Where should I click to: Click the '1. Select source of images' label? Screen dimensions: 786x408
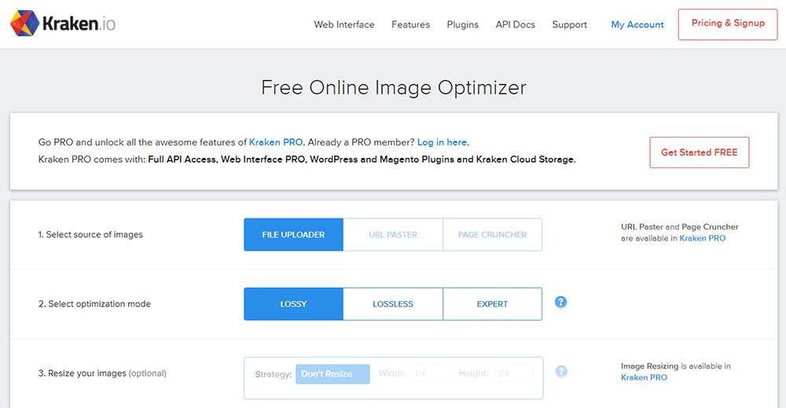(90, 234)
